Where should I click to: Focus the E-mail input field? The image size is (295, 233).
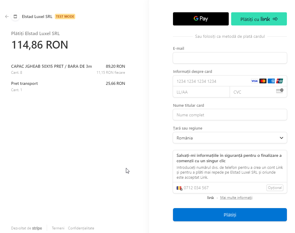tap(230, 58)
